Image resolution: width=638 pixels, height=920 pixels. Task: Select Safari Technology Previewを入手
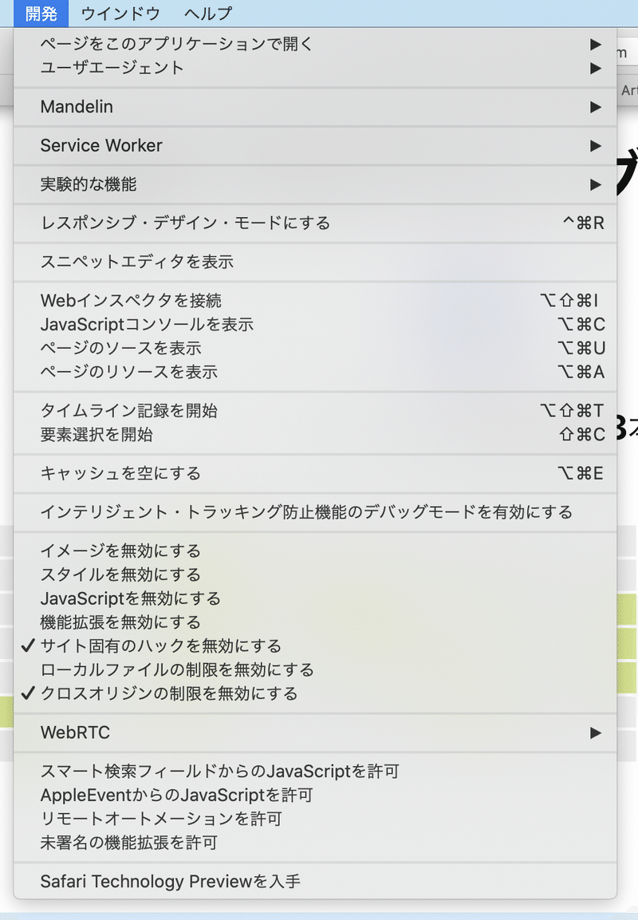[x=315, y=881]
